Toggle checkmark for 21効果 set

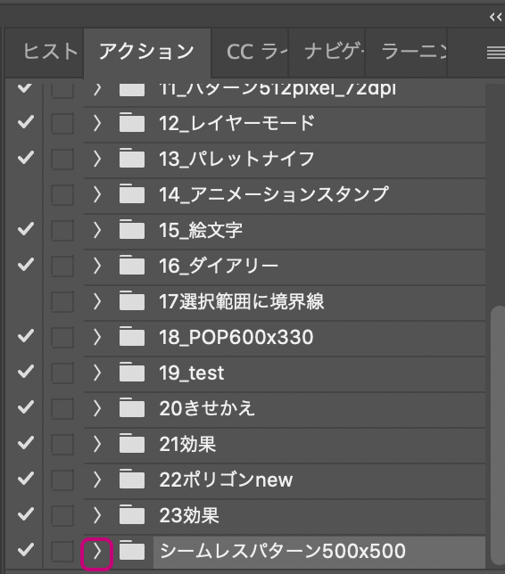(26, 443)
